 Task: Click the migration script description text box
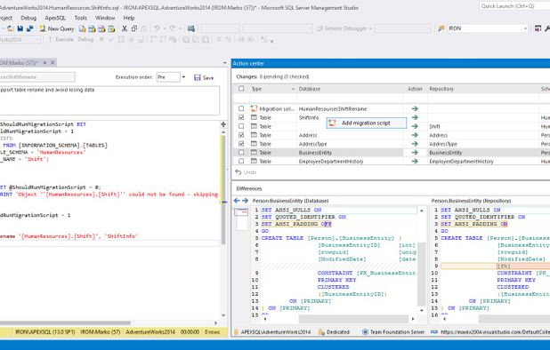[109, 100]
